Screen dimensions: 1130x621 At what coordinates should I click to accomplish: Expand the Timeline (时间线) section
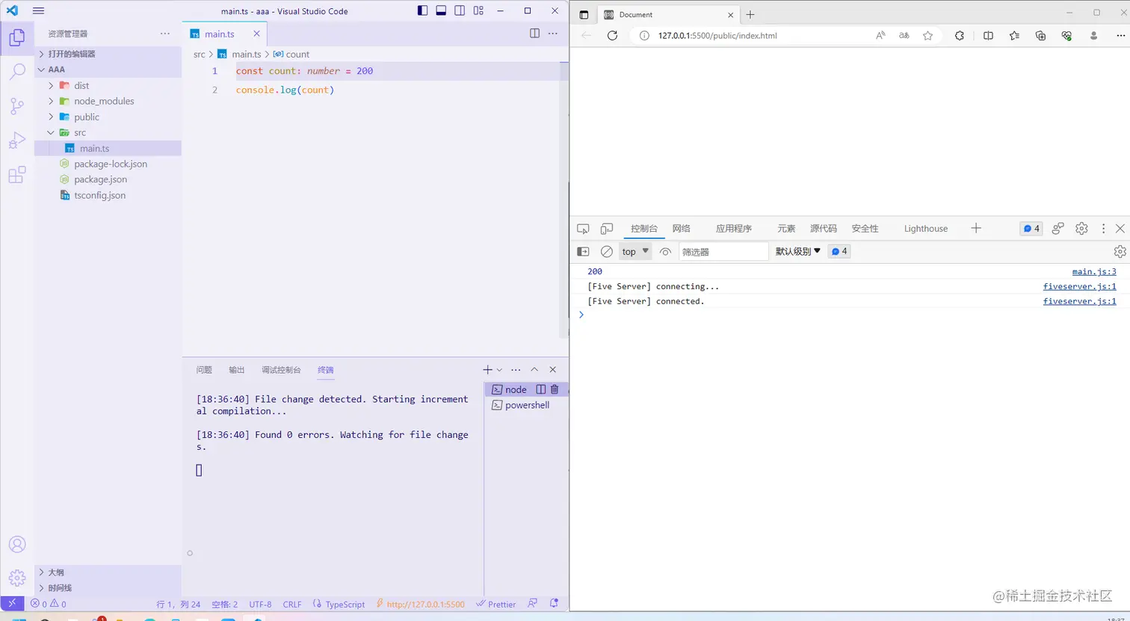(108, 588)
